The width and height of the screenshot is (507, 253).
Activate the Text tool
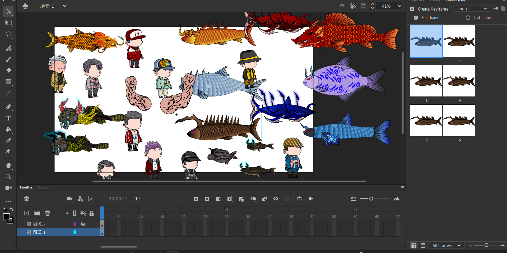point(8,118)
